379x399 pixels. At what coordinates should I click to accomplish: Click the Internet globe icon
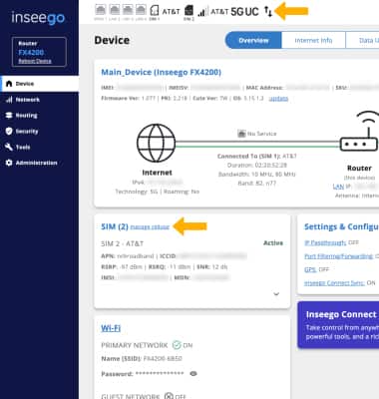tap(157, 143)
